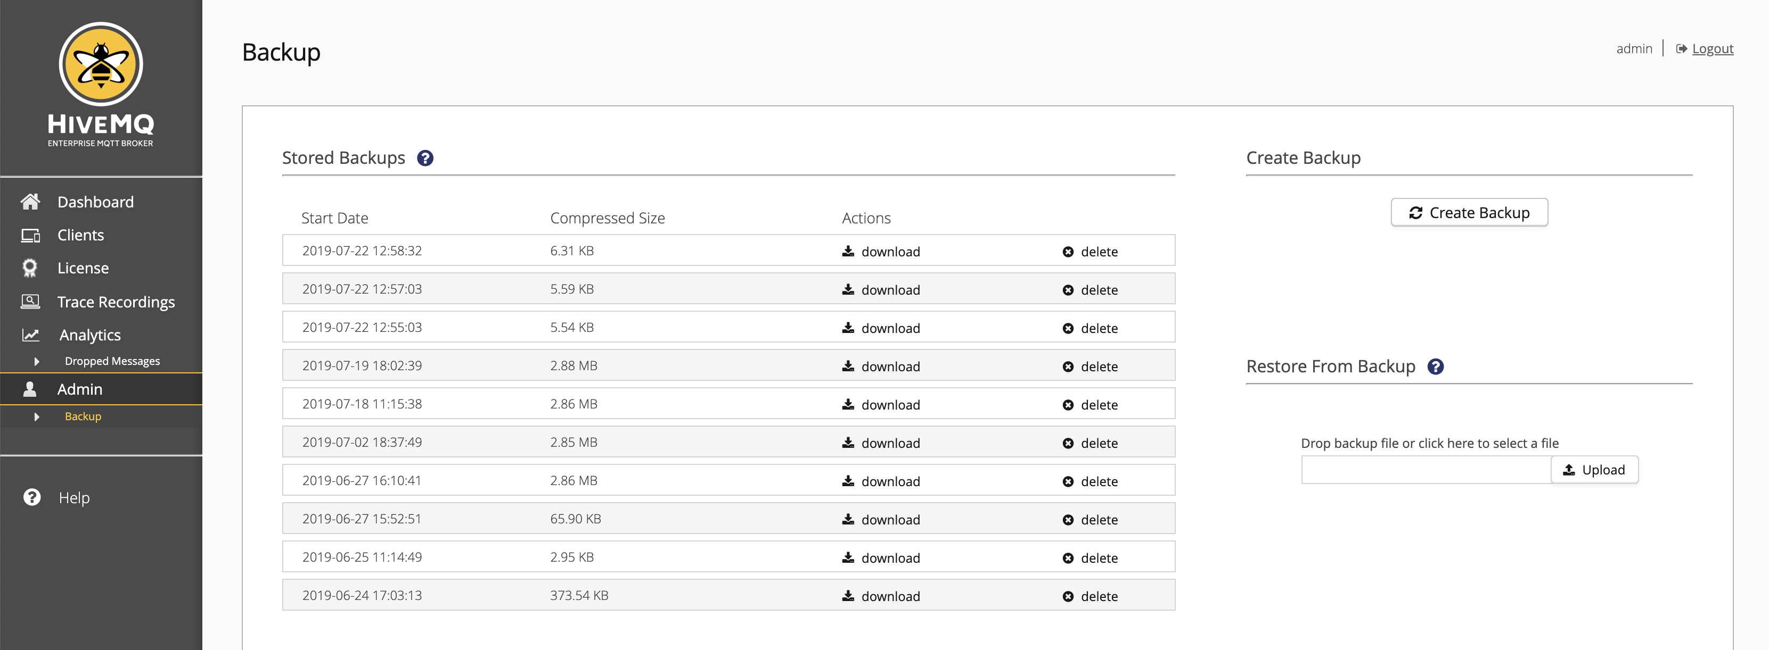
Task: Click delete icon for 2019-07-22 12:57:03 backup
Action: (x=1068, y=291)
